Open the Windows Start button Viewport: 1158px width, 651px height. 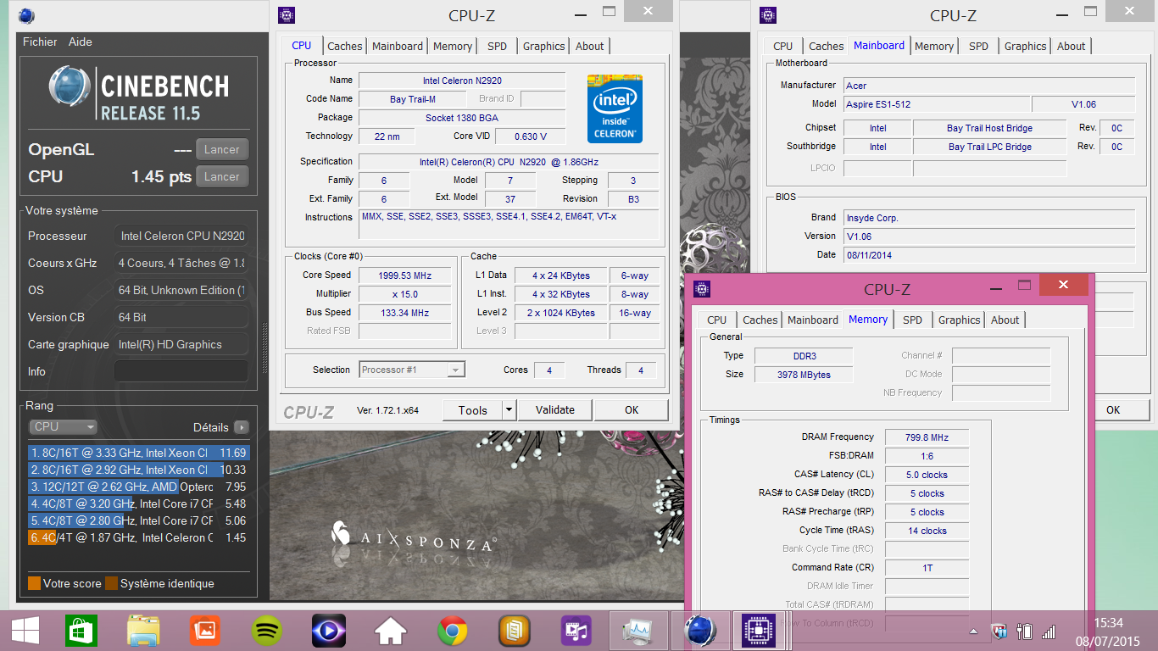(24, 631)
